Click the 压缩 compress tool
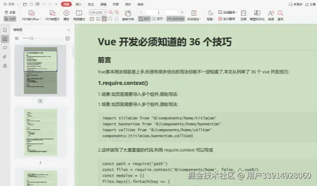The image size is (317, 186). 244,15
